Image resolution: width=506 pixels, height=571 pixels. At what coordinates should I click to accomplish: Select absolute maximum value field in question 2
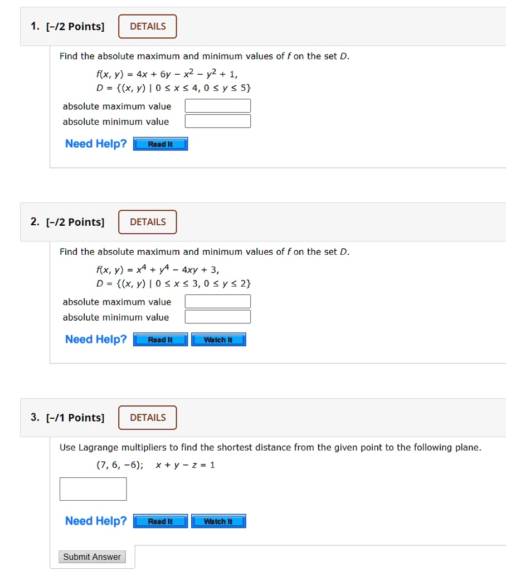tap(217, 301)
